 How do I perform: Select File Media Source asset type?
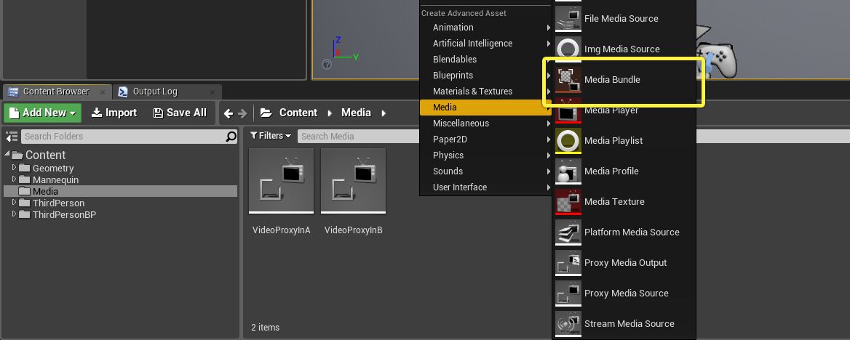pos(624,18)
